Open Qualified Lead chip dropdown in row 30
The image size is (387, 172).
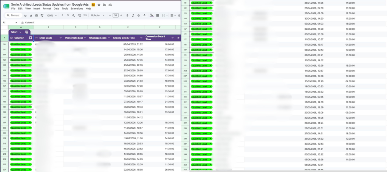[30, 44]
